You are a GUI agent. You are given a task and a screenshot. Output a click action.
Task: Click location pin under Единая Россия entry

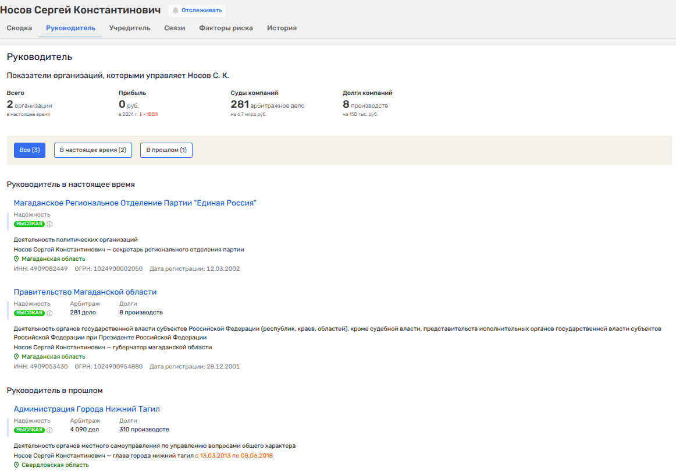16,259
